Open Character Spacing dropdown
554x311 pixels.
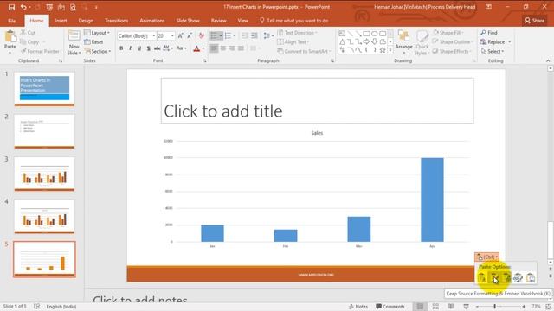click(x=167, y=48)
